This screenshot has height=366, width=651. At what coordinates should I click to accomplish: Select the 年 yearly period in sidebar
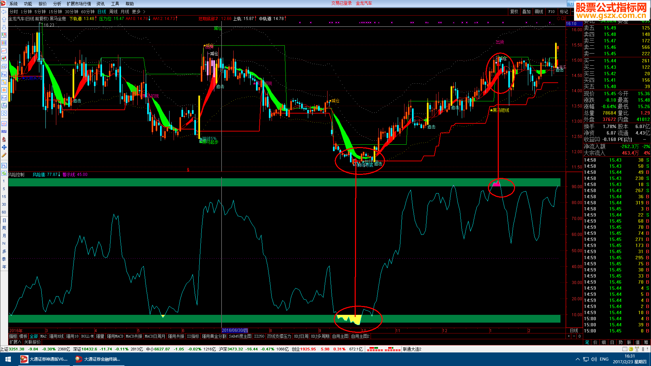[4, 267]
